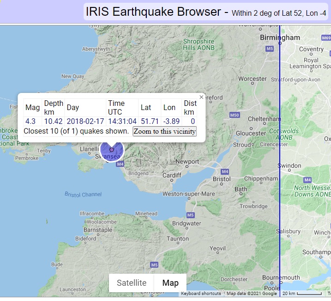Viewport: 331px width, 301px height.
Task: Click the M4 badge east of Swindon
Action: point(307,180)
